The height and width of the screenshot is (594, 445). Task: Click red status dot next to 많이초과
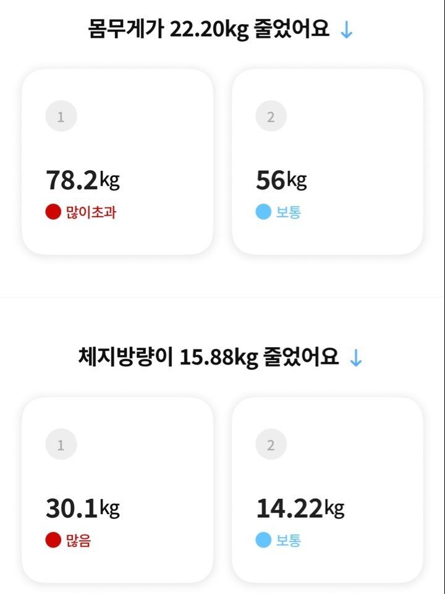[x=53, y=212]
